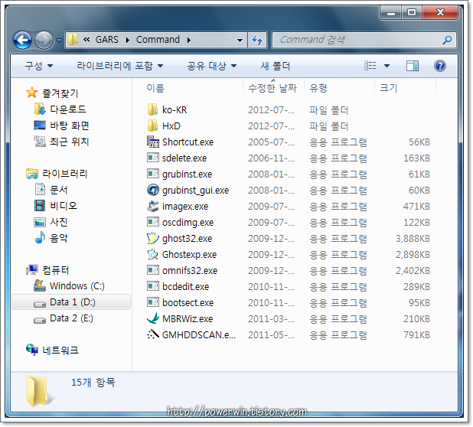Image resolution: width=473 pixels, height=427 pixels.
Task: Open the 구성 menu
Action: pyautogui.click(x=38, y=66)
